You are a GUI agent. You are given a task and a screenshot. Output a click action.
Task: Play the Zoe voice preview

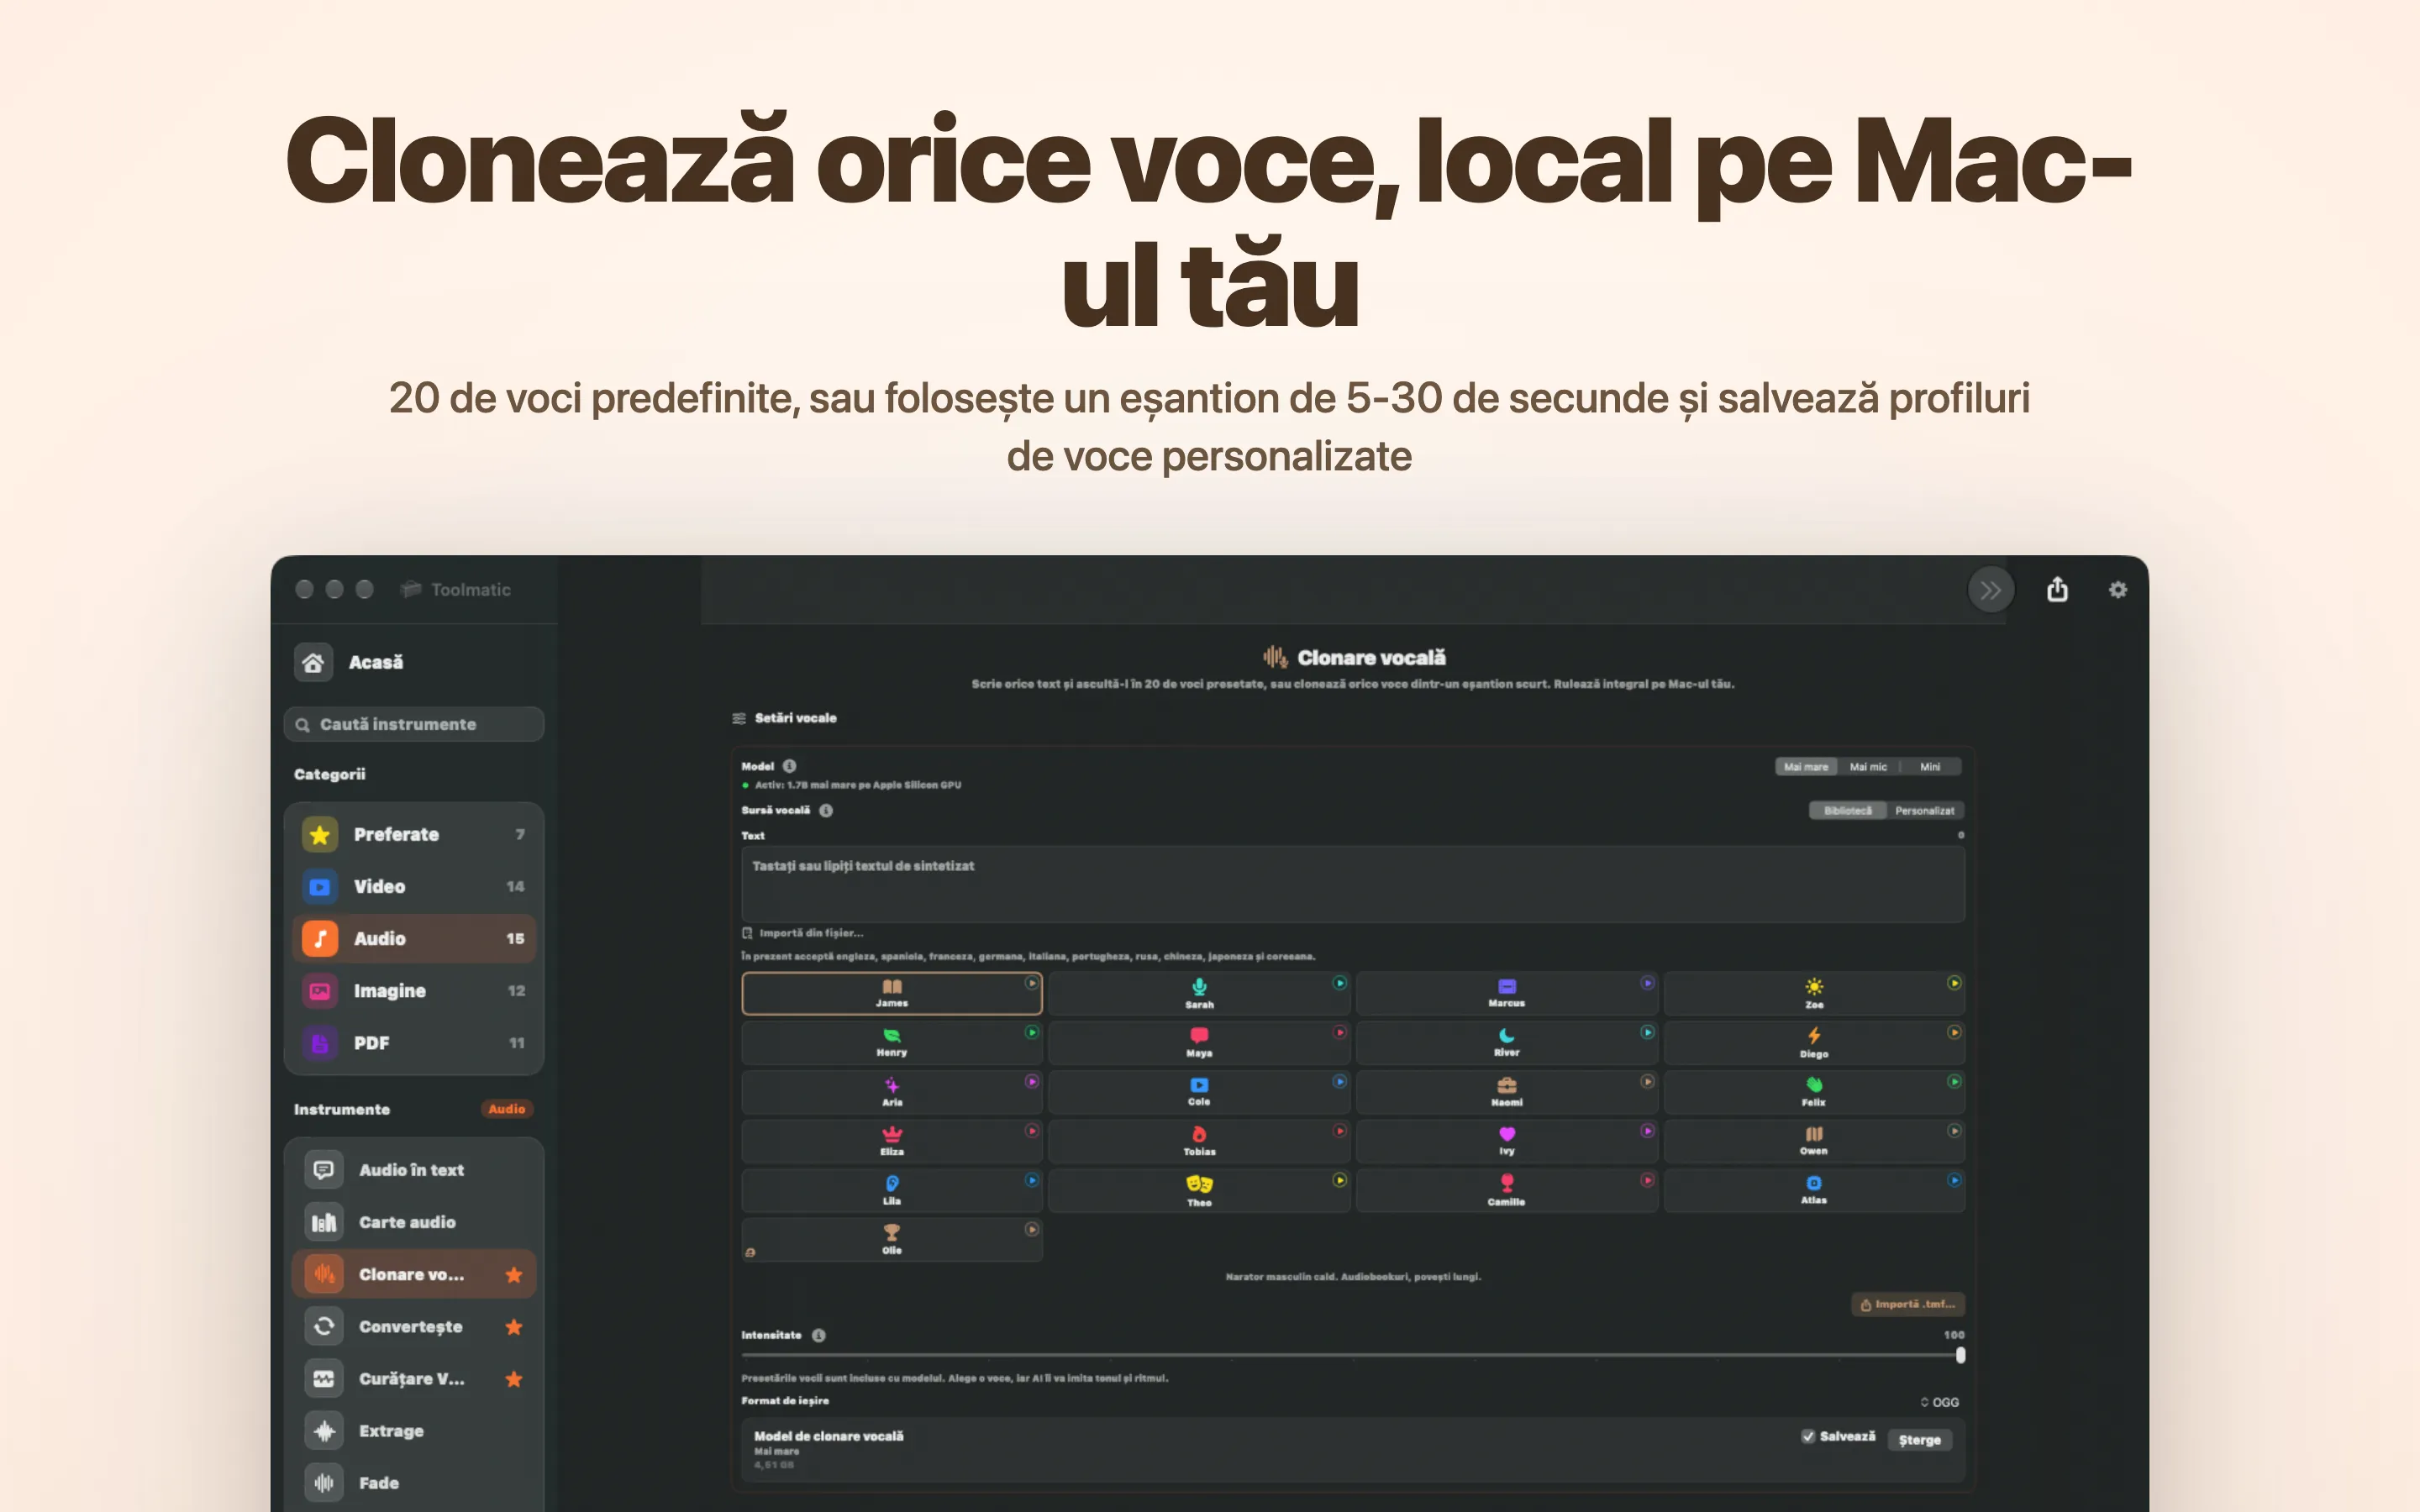pyautogui.click(x=1953, y=983)
